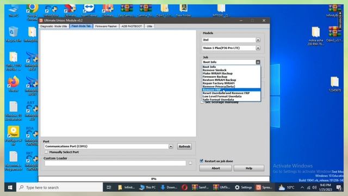
Task: Select Low Level Format Userdata
Action: click(x=231, y=96)
